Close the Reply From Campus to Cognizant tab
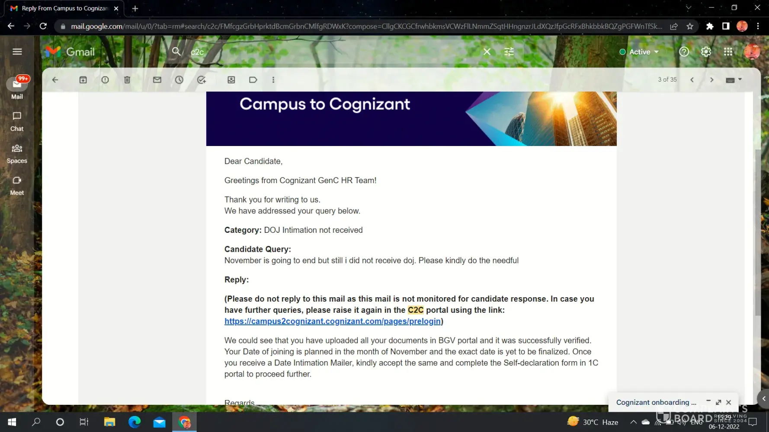The height and width of the screenshot is (432, 769). [116, 8]
